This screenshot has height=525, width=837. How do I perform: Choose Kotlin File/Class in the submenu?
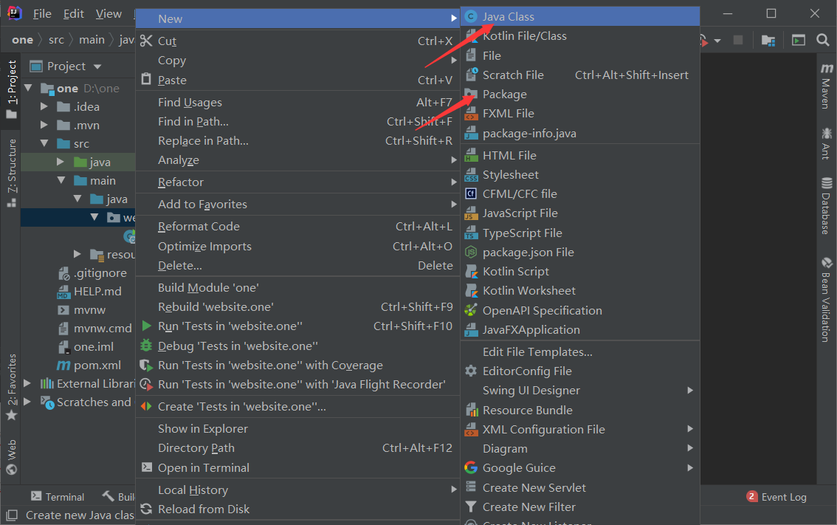pyautogui.click(x=579, y=35)
